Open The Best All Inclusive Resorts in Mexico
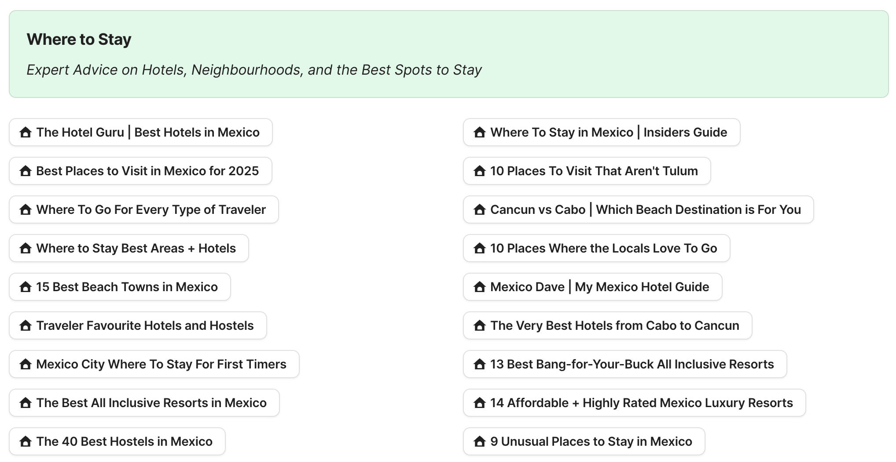 tap(144, 403)
